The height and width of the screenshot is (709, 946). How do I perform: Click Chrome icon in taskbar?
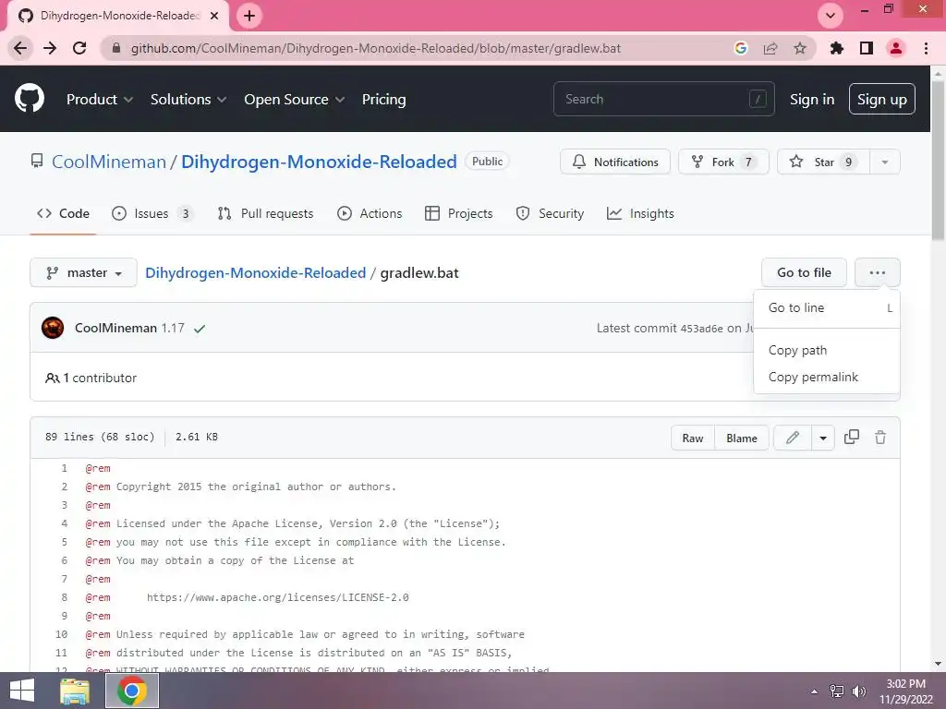(x=132, y=691)
